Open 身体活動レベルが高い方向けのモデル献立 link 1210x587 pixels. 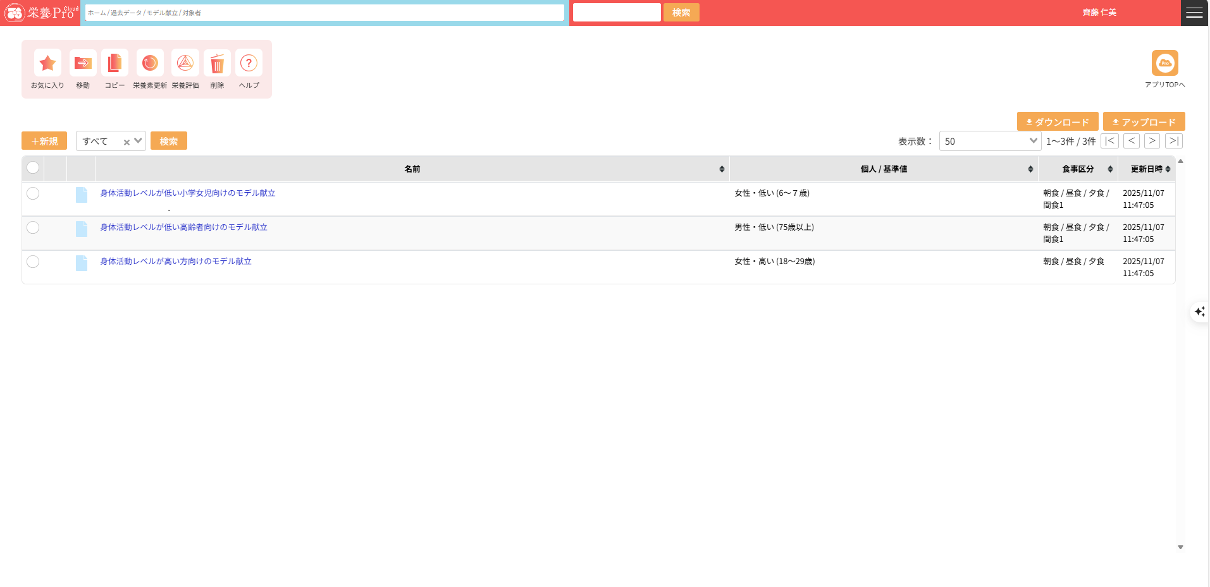pos(176,262)
